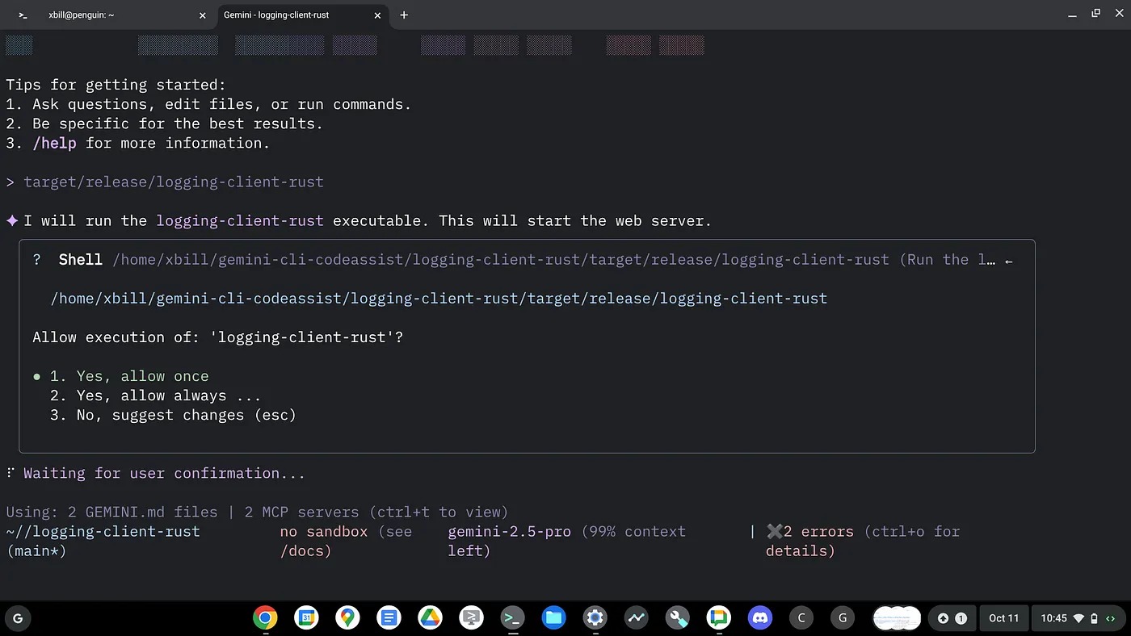Pick "No, suggest changes (esc)" option
Screen dimensions: 1131x636
pos(173,415)
